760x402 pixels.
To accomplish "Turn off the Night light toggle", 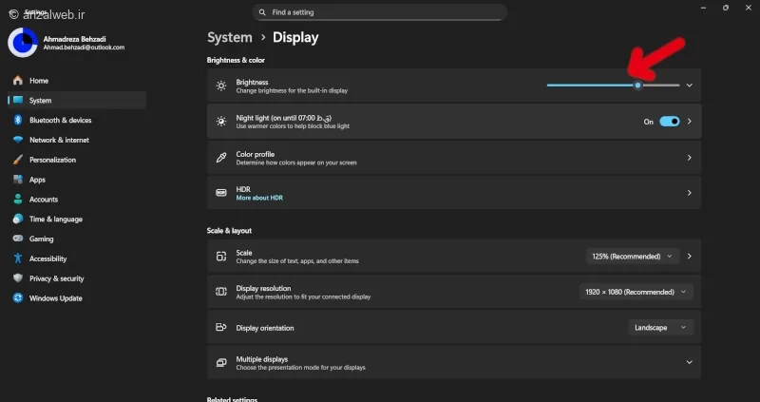I will 669,122.
